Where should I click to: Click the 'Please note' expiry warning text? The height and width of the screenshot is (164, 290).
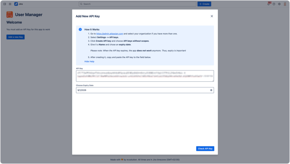tap(138, 51)
